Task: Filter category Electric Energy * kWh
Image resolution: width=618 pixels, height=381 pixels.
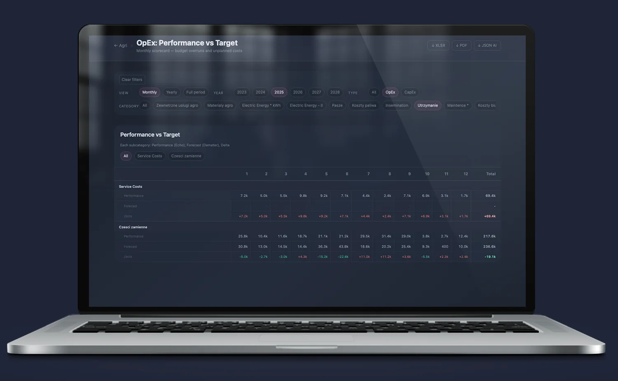Action: click(261, 106)
